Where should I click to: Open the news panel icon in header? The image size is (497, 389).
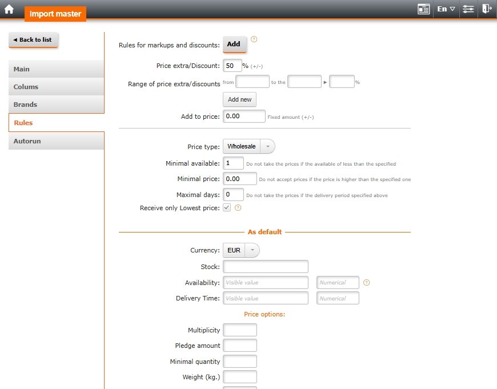(x=423, y=9)
